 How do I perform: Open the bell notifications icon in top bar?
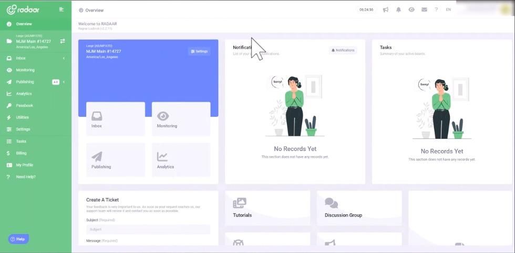point(398,9)
